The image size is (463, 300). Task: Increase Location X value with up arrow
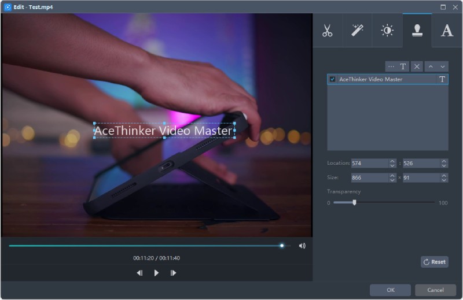392,161
